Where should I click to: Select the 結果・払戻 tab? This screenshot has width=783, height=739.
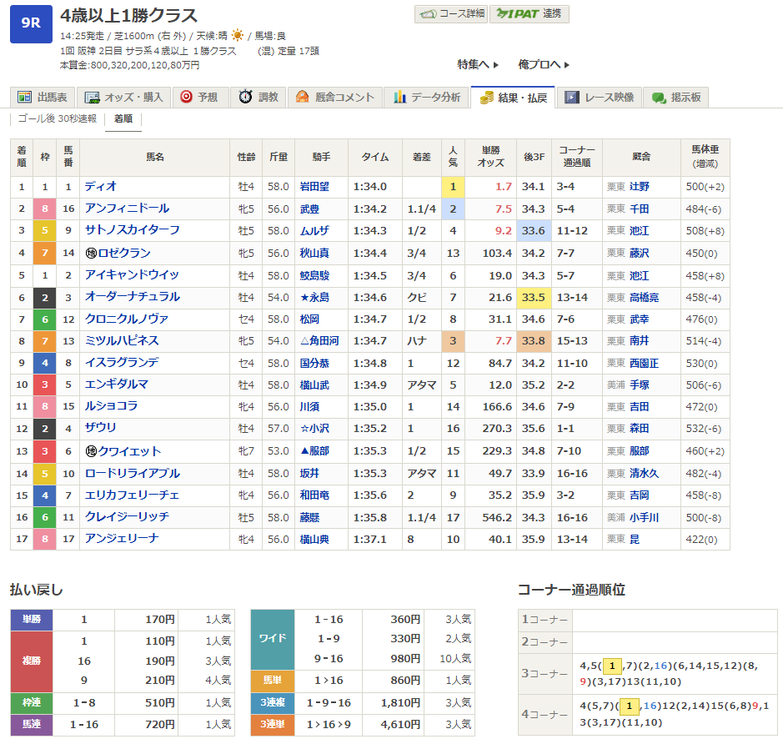coord(513,97)
